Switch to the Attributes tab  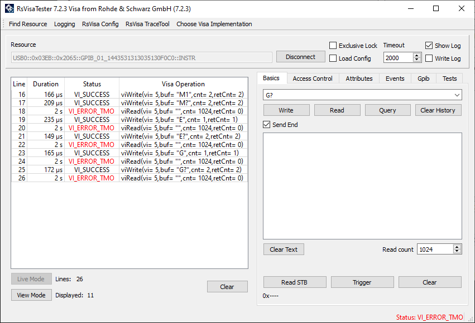click(x=359, y=79)
